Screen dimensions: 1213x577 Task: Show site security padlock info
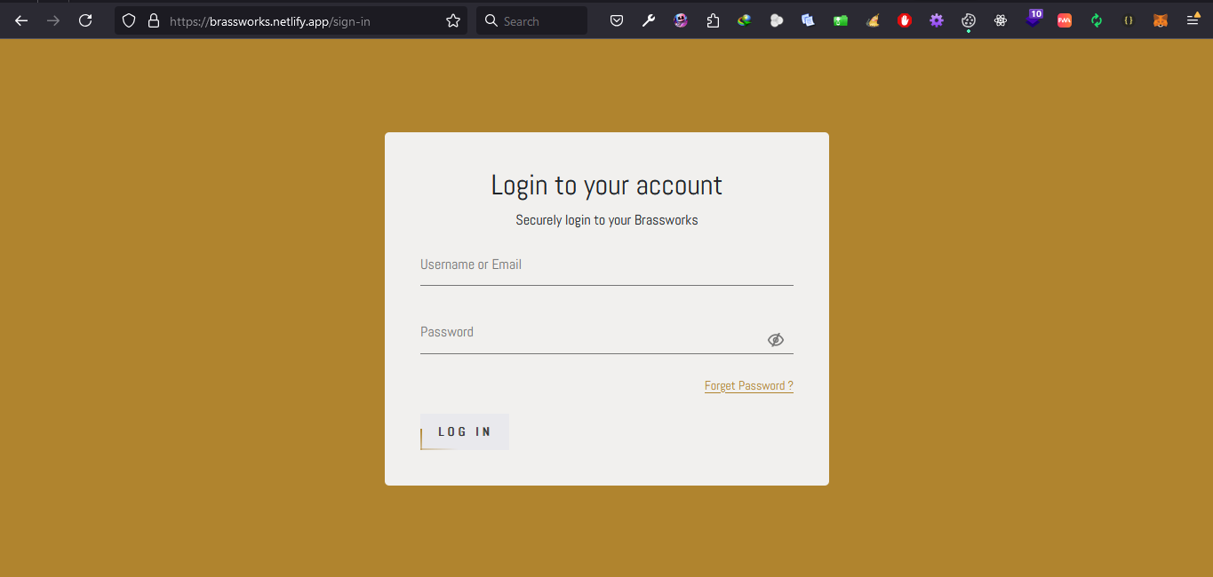pos(153,20)
